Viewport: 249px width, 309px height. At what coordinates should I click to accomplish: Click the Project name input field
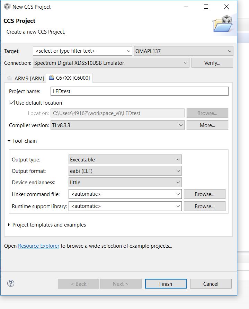[x=140, y=91]
